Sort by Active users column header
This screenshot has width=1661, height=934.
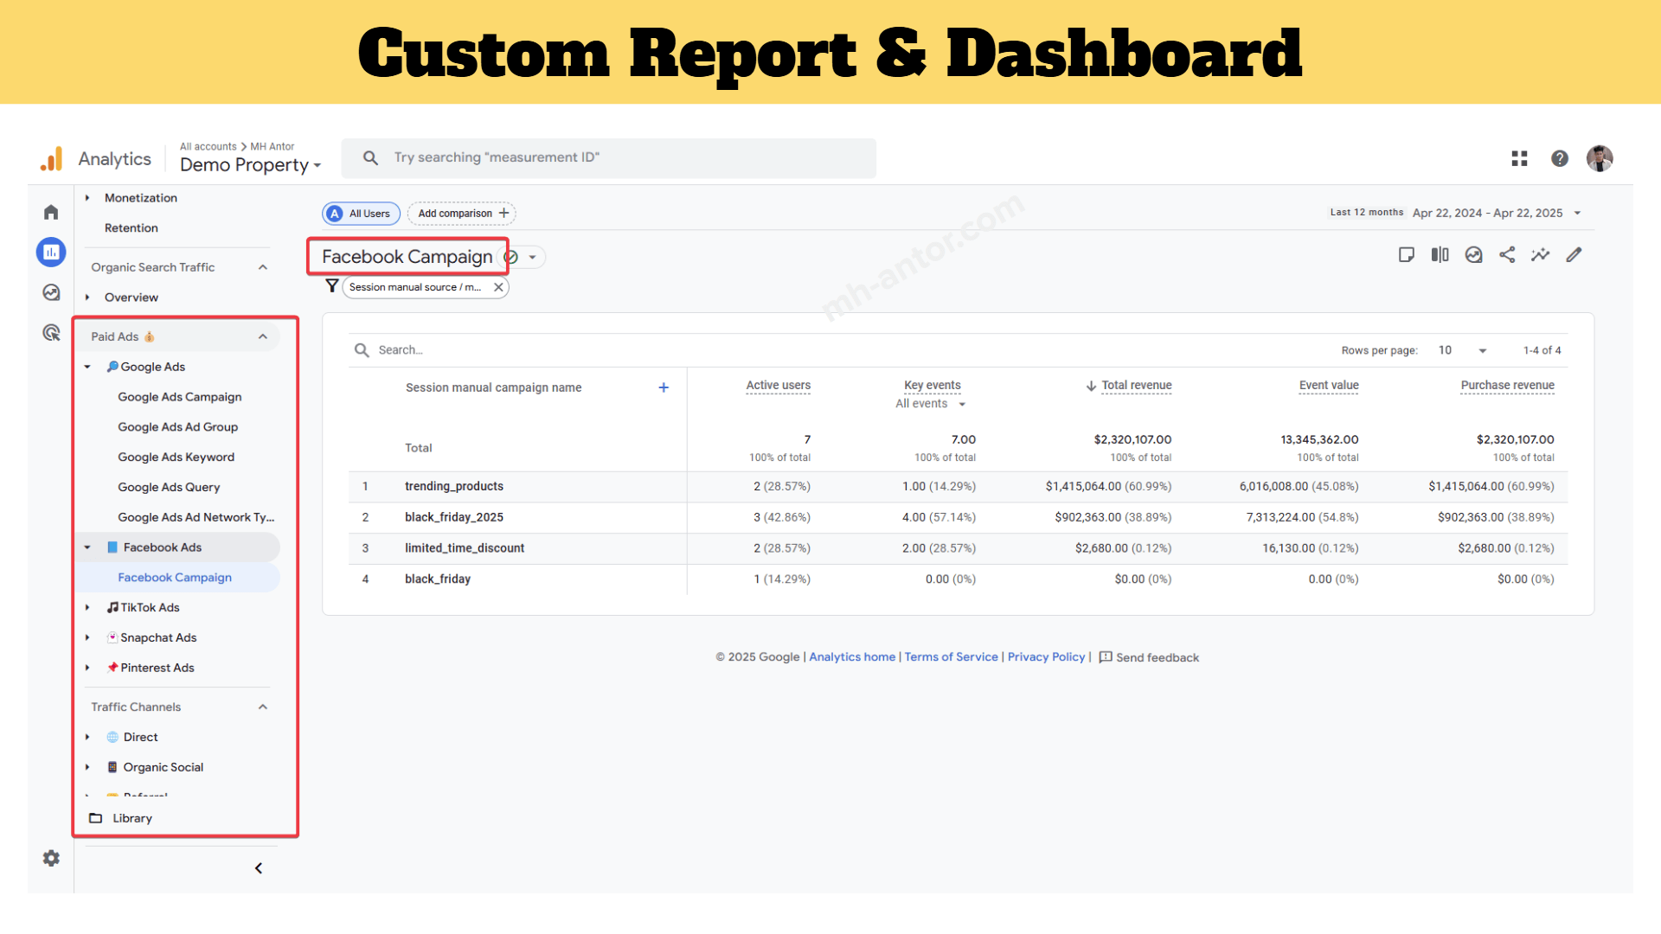pyautogui.click(x=779, y=386)
